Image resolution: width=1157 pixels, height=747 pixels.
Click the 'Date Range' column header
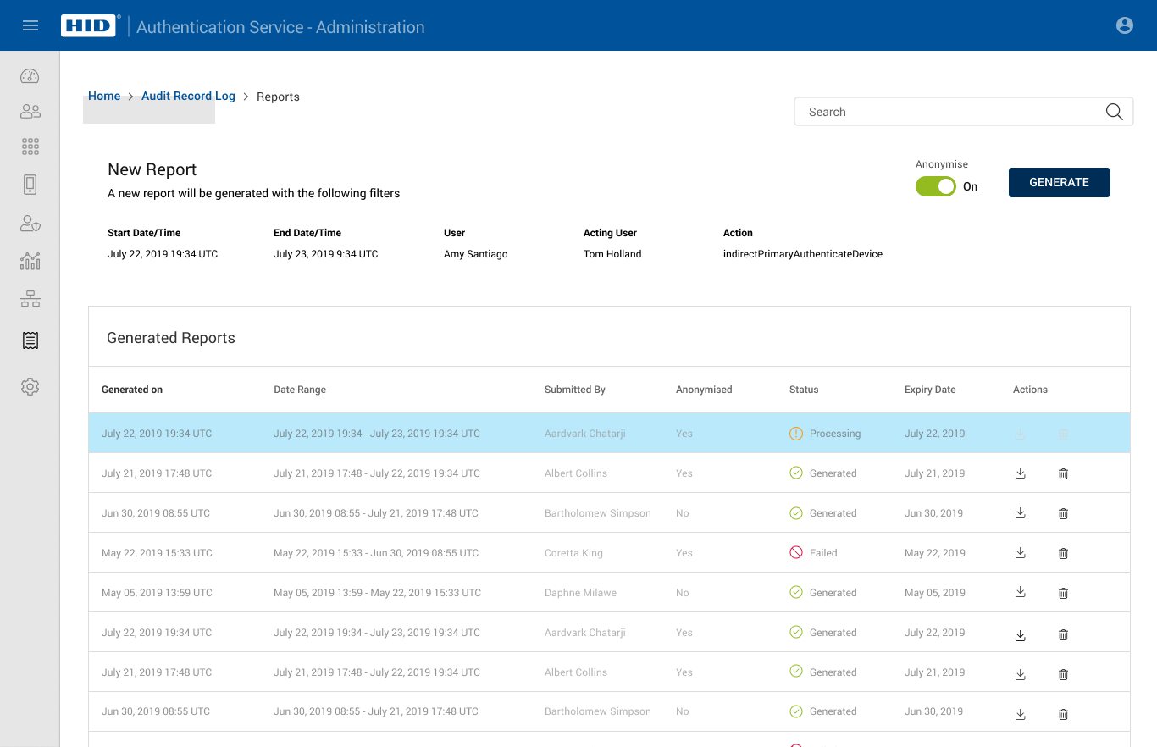click(300, 390)
